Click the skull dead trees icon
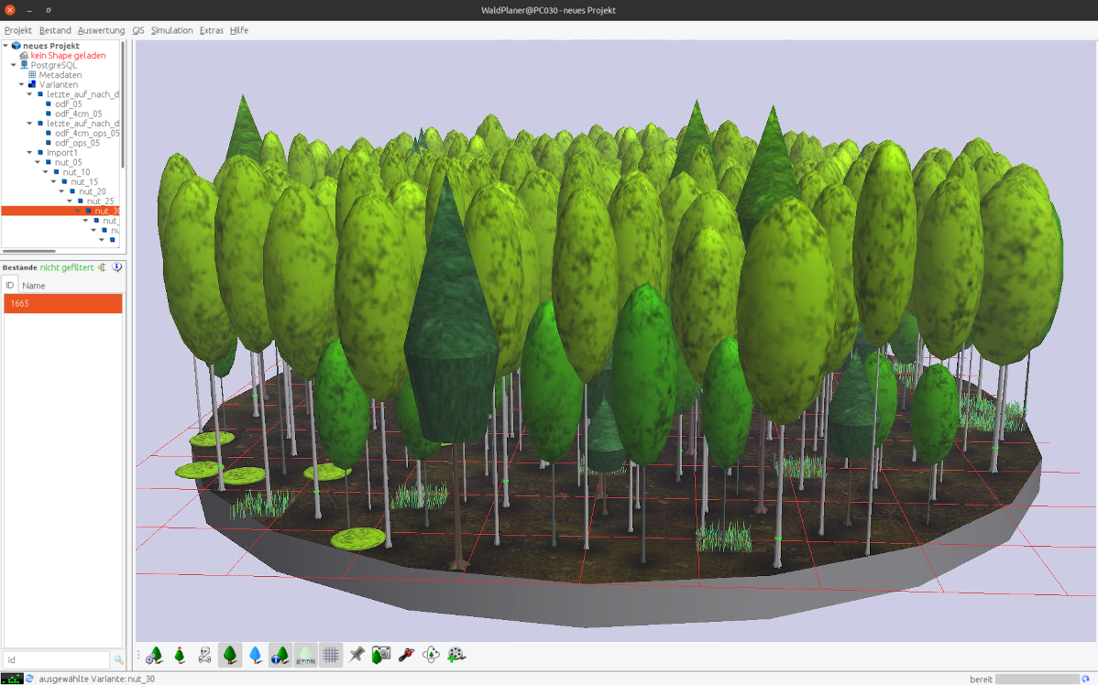This screenshot has width=1098, height=685. click(205, 655)
